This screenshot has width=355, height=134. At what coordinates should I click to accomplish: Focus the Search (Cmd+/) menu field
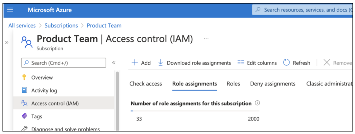pos(64,63)
